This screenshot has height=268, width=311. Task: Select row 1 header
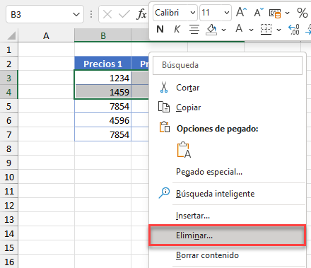click(9, 49)
